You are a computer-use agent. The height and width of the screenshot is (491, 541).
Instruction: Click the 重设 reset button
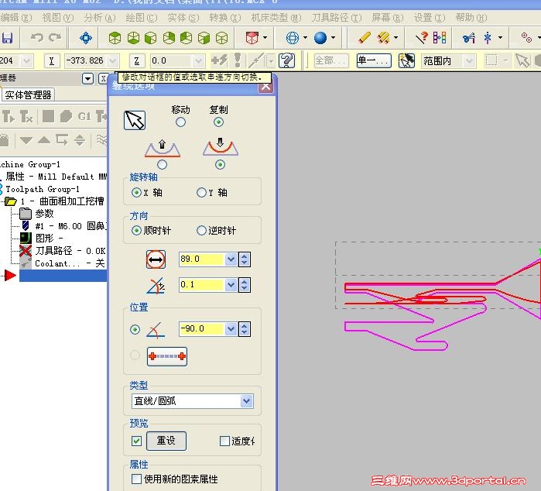pos(166,441)
